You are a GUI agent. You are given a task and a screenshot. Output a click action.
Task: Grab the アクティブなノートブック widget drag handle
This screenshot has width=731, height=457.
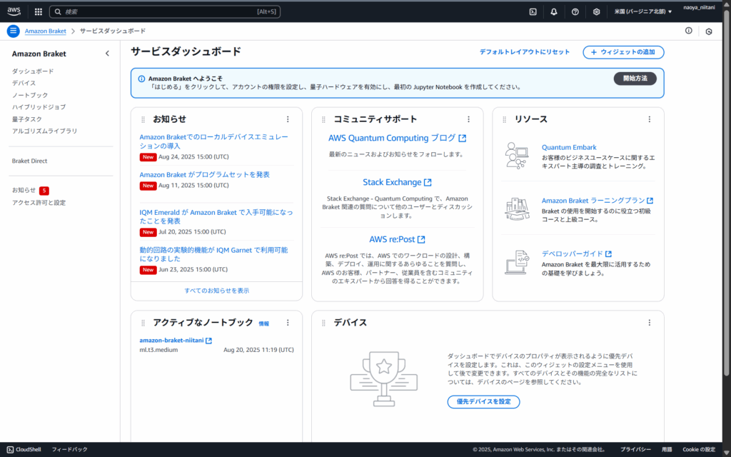pyautogui.click(x=143, y=323)
